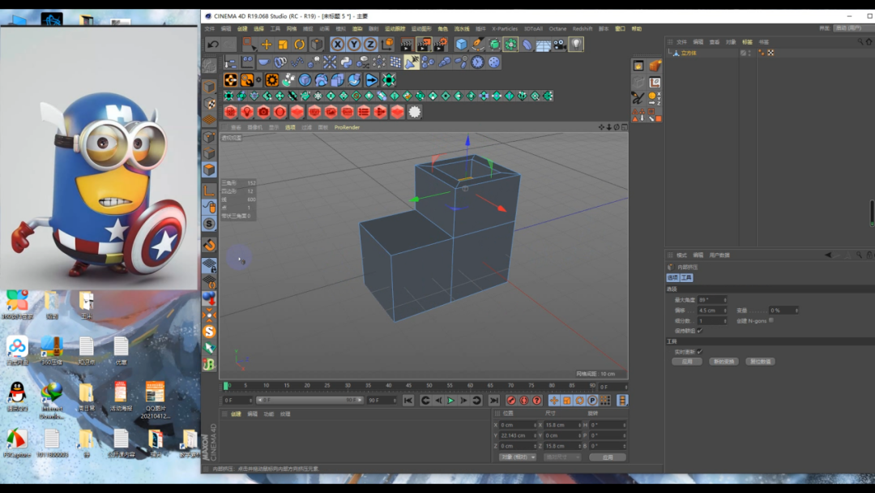Click the red Record keyframe button
The width and height of the screenshot is (875, 493).
click(x=510, y=401)
